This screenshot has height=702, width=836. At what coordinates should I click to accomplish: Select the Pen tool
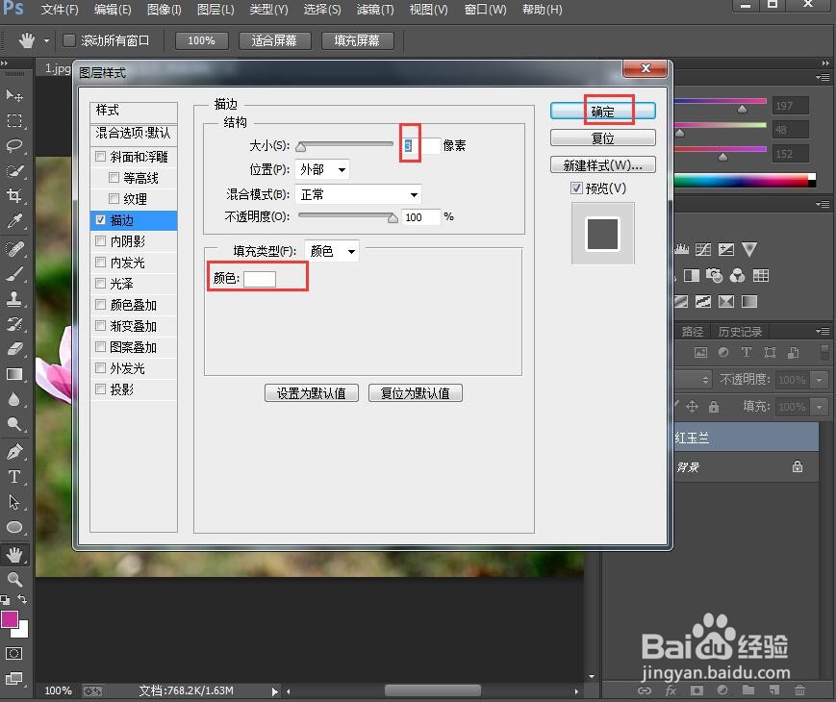coord(14,451)
